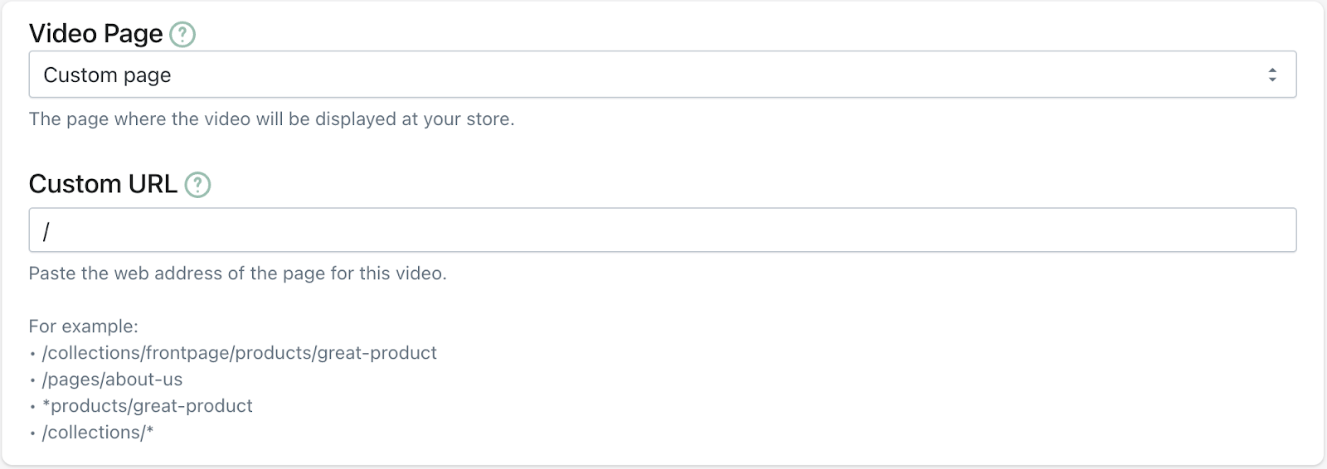The height and width of the screenshot is (469, 1327).
Task: Click the /collections/frontpage/products/great-product example
Action: (x=239, y=353)
